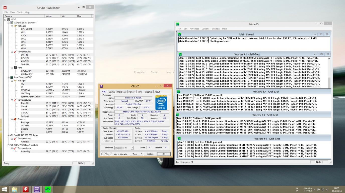Collapse the ASRock Z87M Extreme4 node

[x=9, y=23]
